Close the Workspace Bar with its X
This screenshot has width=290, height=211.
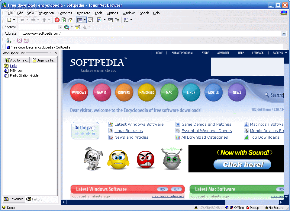pyautogui.click(x=56, y=53)
